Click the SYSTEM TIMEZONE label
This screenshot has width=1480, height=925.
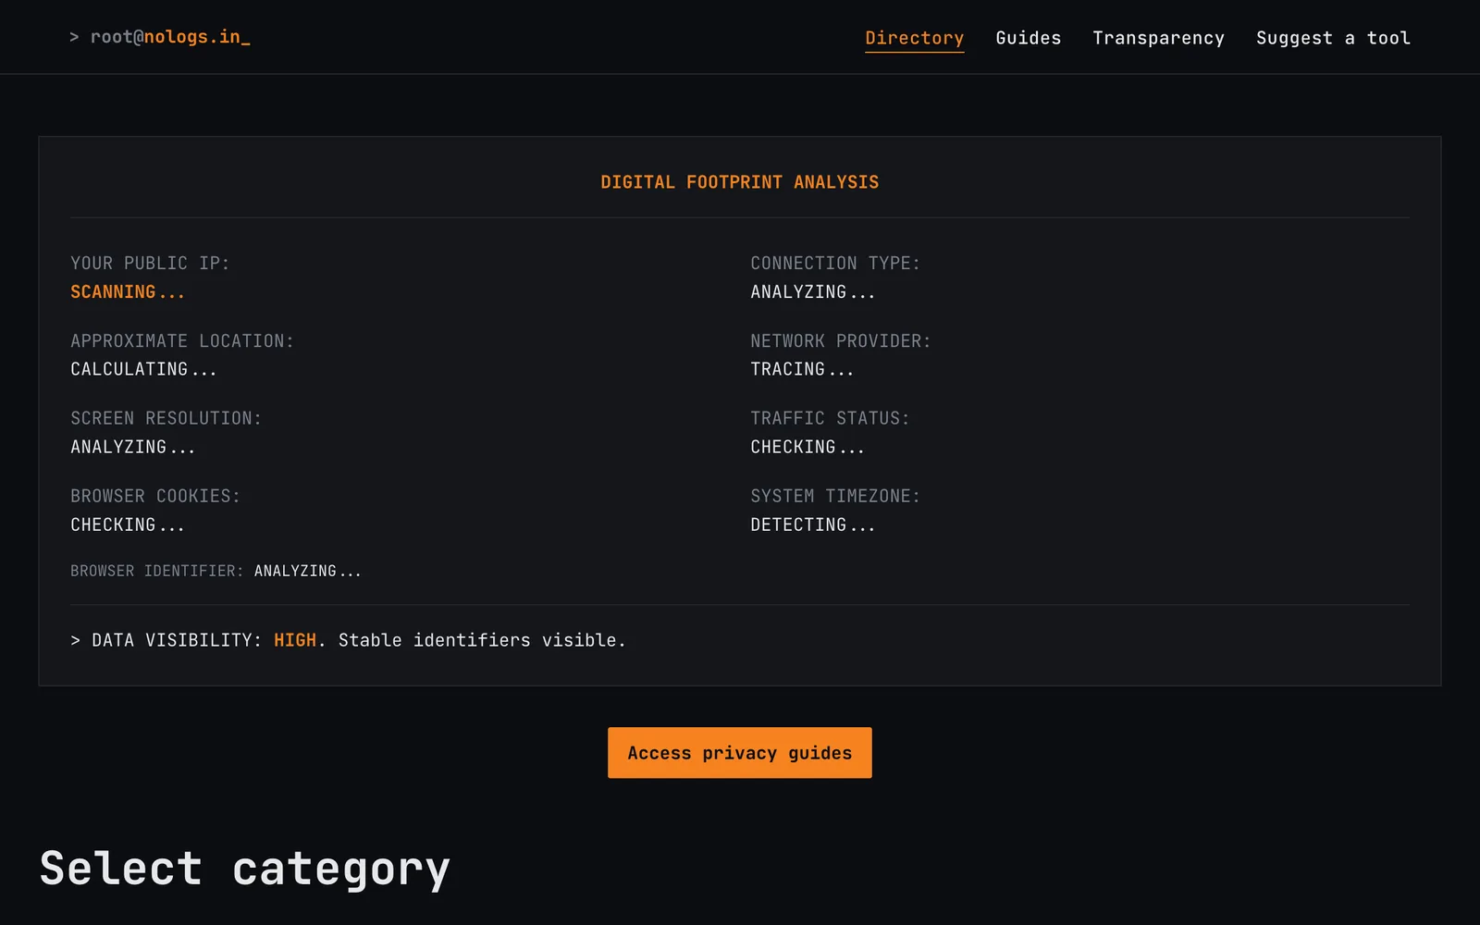(835, 496)
